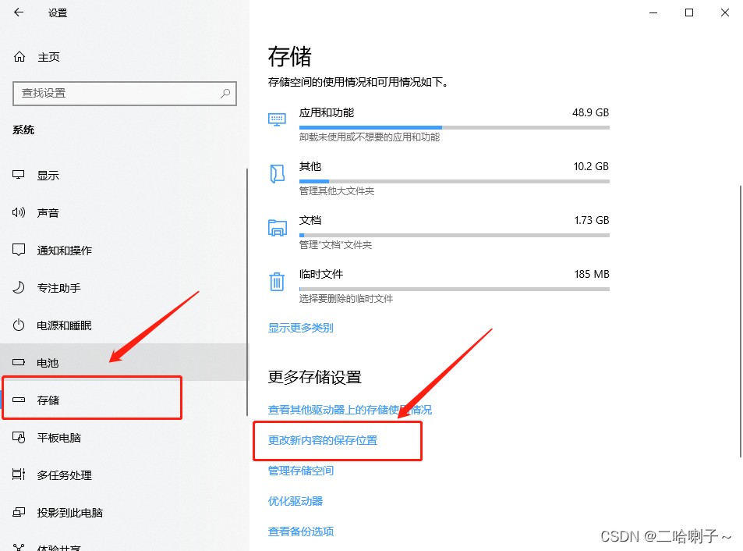This screenshot has height=551, width=743.
Task: Click the Sound (声音) speaker icon
Action: [x=19, y=213]
